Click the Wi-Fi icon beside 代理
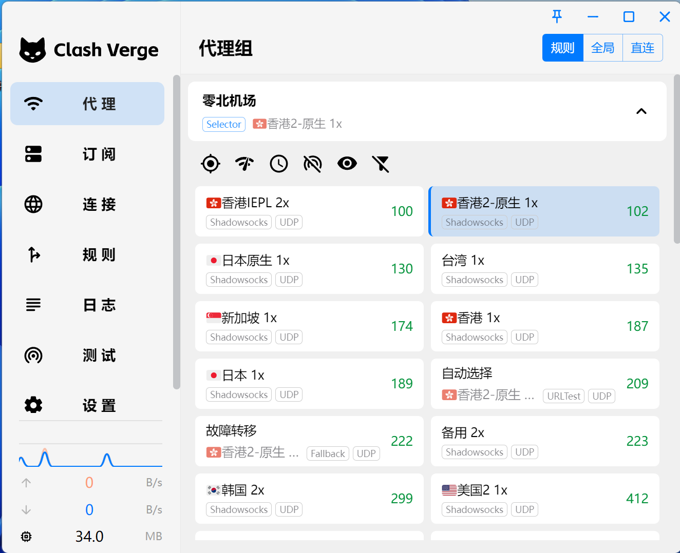This screenshot has width=680, height=553. point(33,104)
